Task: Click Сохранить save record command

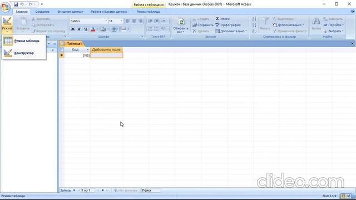Action: (202, 25)
